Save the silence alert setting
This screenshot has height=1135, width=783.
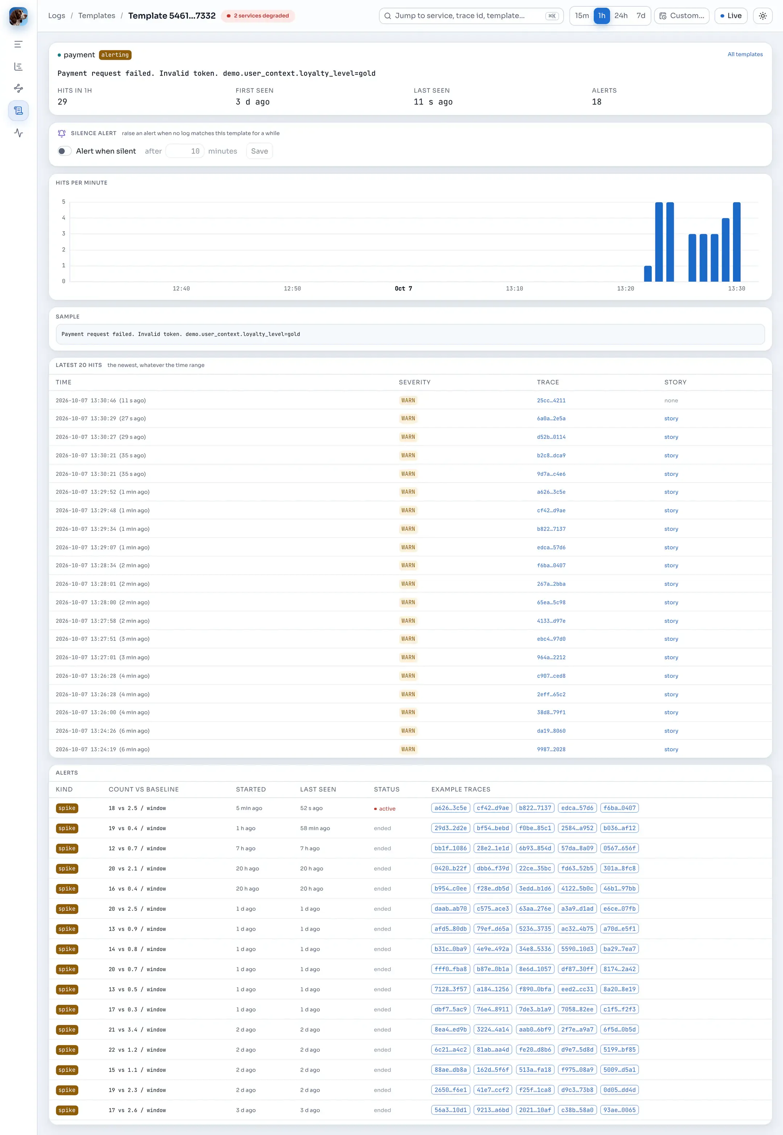click(259, 151)
